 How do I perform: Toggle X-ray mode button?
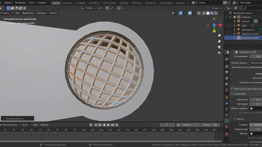coord(199,13)
